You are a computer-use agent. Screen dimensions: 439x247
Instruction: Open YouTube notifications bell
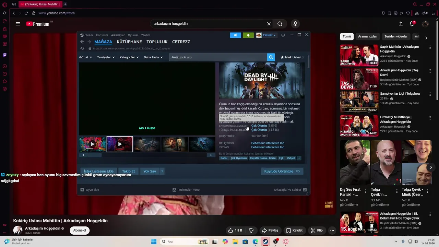412,24
